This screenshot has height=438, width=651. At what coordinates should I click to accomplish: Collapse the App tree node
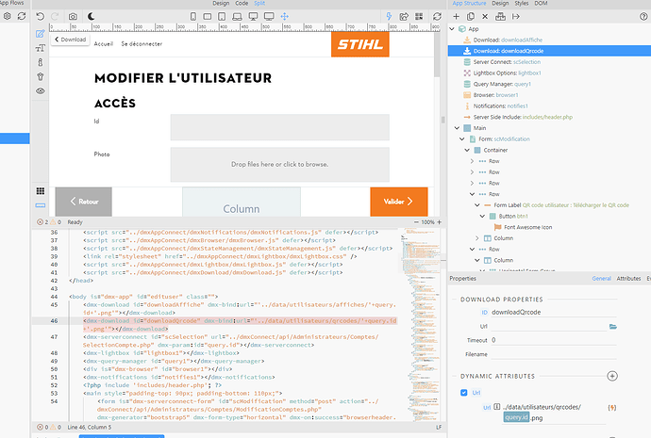pos(452,29)
